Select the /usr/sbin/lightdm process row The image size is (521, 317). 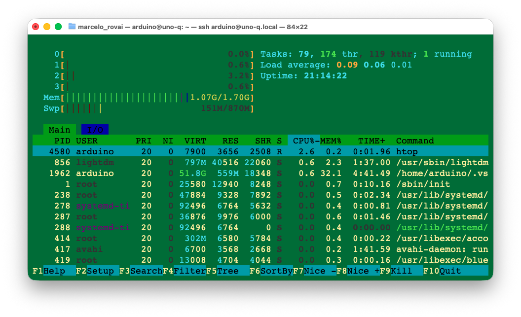pos(260,162)
